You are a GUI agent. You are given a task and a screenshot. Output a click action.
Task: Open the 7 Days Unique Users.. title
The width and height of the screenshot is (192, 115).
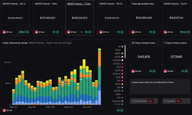coord(176,43)
